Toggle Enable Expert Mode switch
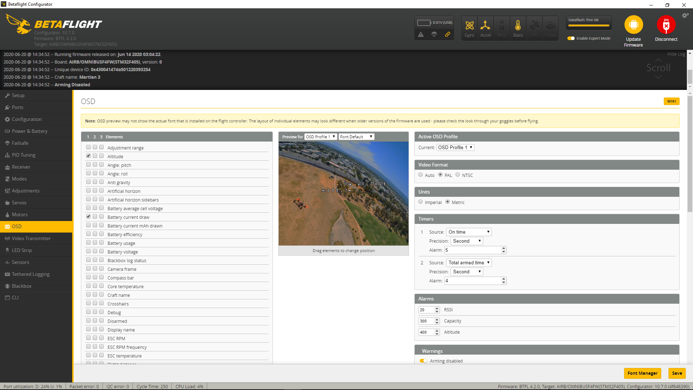Viewport: 693px width, 390px height. (x=571, y=38)
